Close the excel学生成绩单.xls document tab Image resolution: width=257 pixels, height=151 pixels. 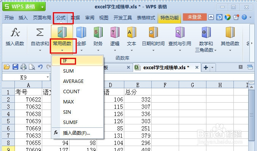click(197, 67)
